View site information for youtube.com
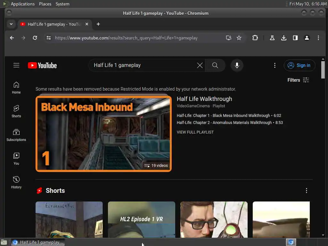This screenshot has height=246, width=328. pos(49,38)
